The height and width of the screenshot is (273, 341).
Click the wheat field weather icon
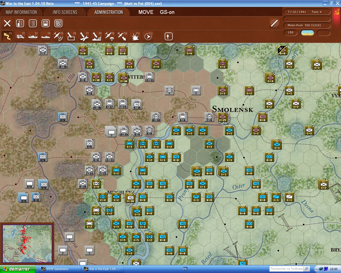(x=307, y=33)
